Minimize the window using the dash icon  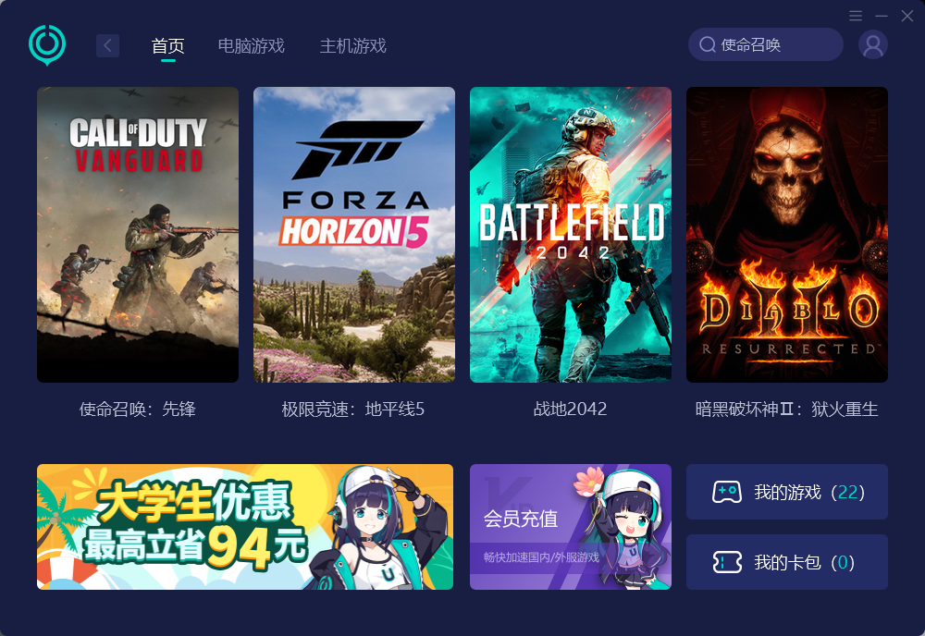point(882,16)
